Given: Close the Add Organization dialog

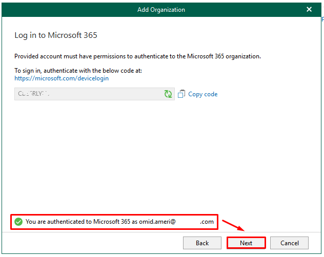Looking at the screenshot, I should tap(309, 9).
